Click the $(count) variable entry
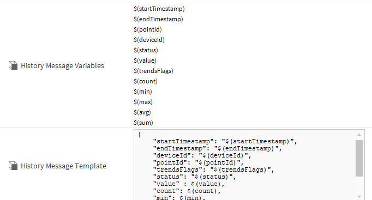This screenshot has width=372, height=200. [x=146, y=81]
